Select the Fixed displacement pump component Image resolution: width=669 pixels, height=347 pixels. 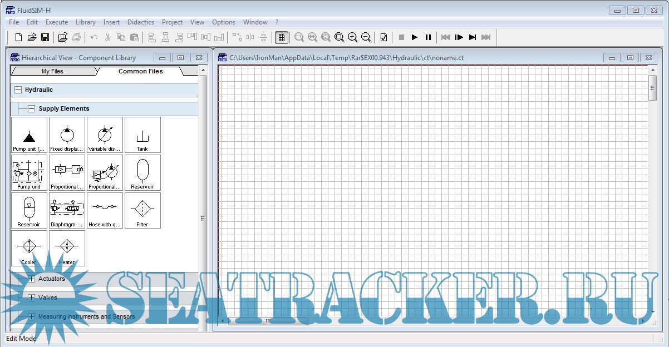67,135
